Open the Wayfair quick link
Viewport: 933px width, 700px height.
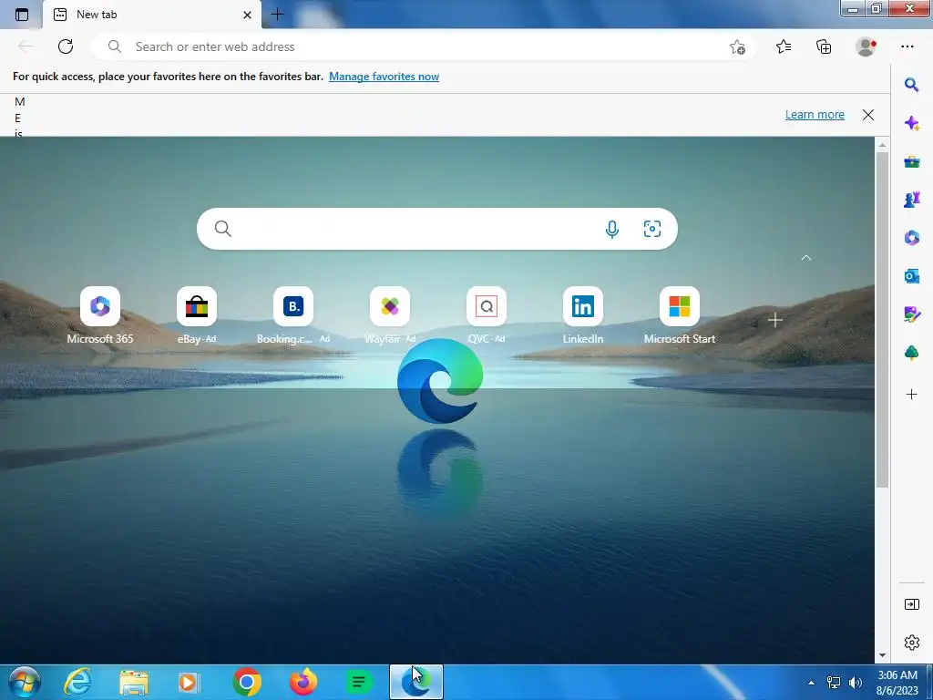(x=390, y=315)
